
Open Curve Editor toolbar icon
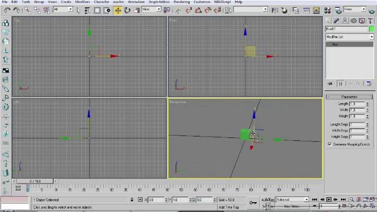pyautogui.click(x=306, y=10)
